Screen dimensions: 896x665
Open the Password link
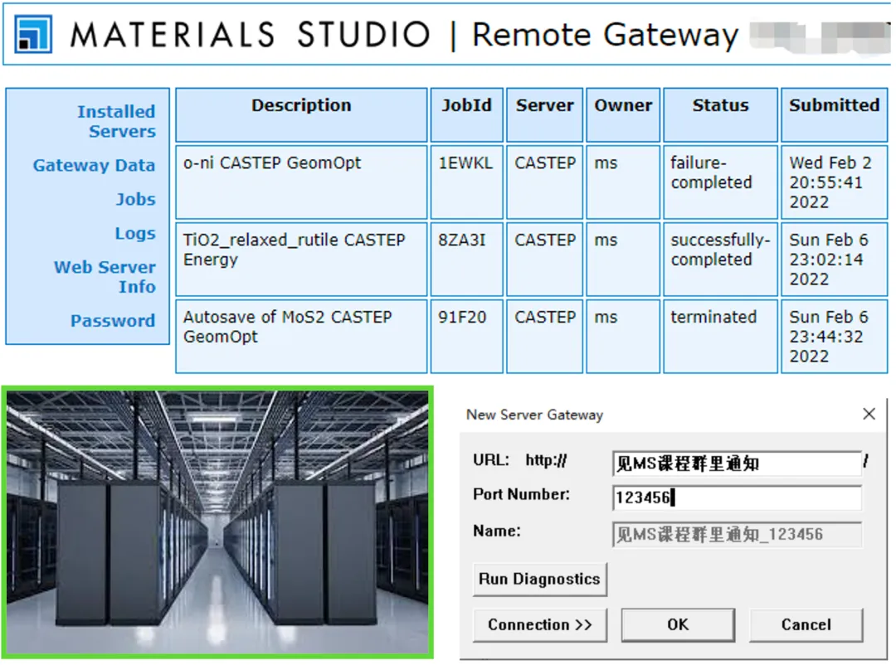coord(113,321)
